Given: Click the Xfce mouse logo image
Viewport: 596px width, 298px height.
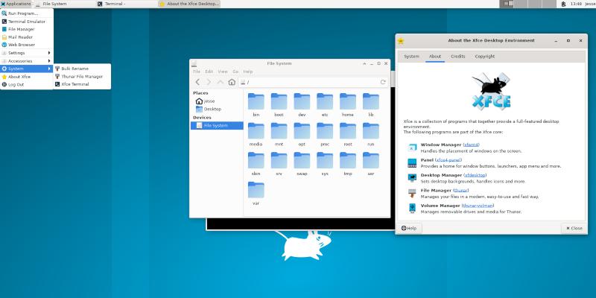Looking at the screenshot, I should 491,92.
